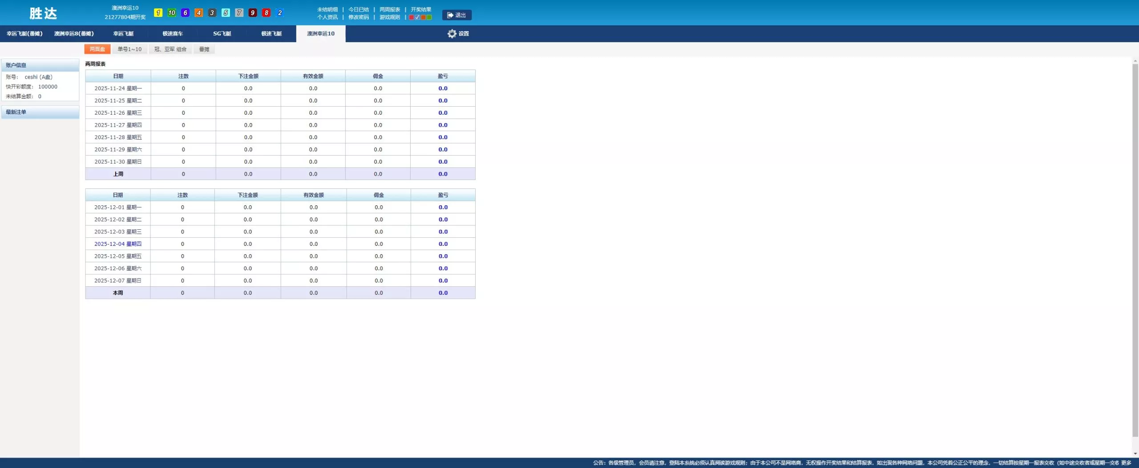Click the yellow number 1 ball
This screenshot has width=1139, height=468.
click(158, 13)
